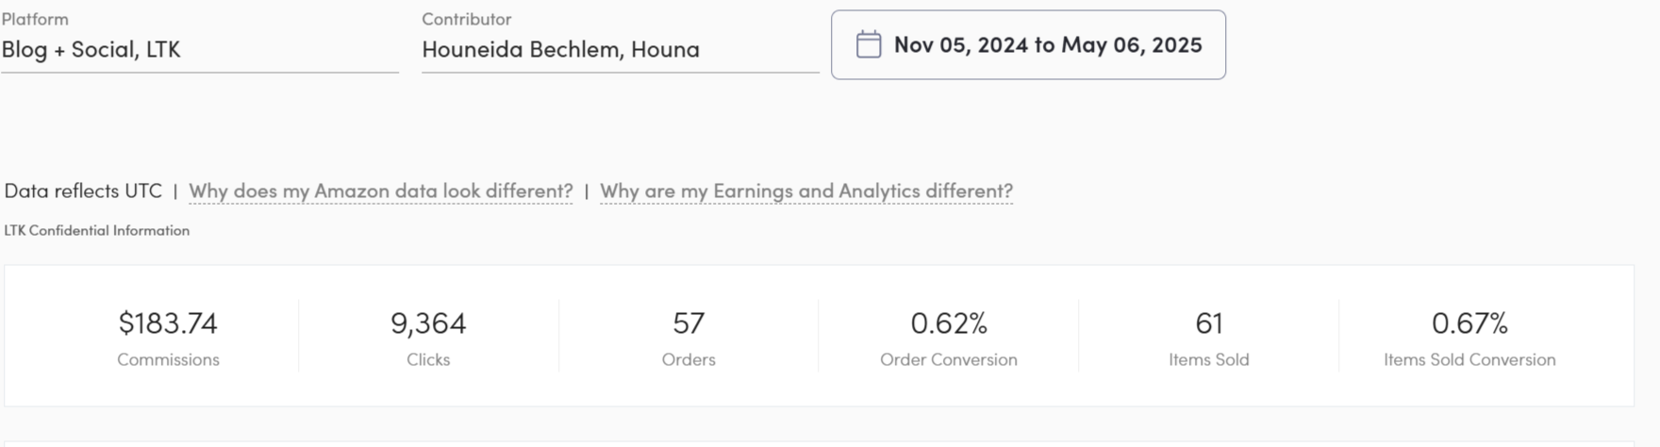Open the Platform dropdown showing Blog + Social, LTK
Screen dimensions: 1660x447
(x=199, y=50)
